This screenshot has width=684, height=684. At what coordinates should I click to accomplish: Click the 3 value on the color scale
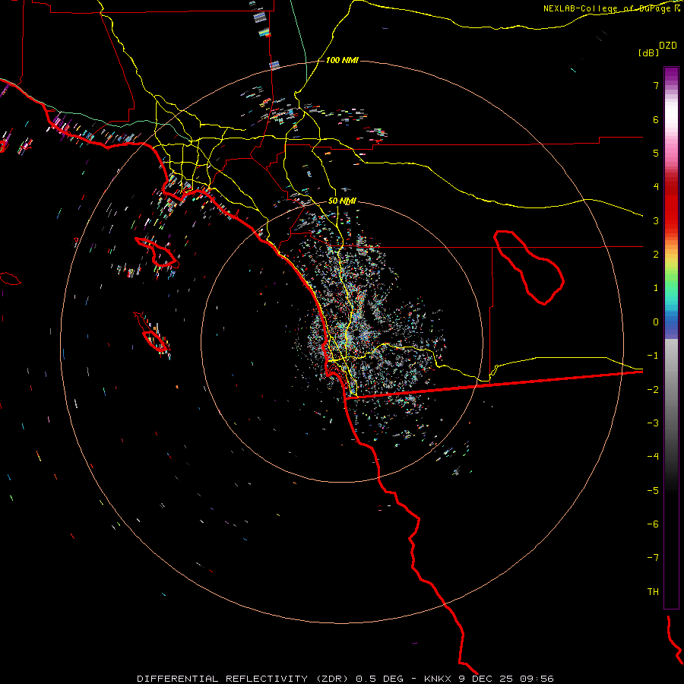tap(656, 220)
